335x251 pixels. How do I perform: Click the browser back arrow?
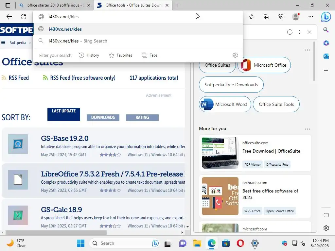tap(9, 17)
